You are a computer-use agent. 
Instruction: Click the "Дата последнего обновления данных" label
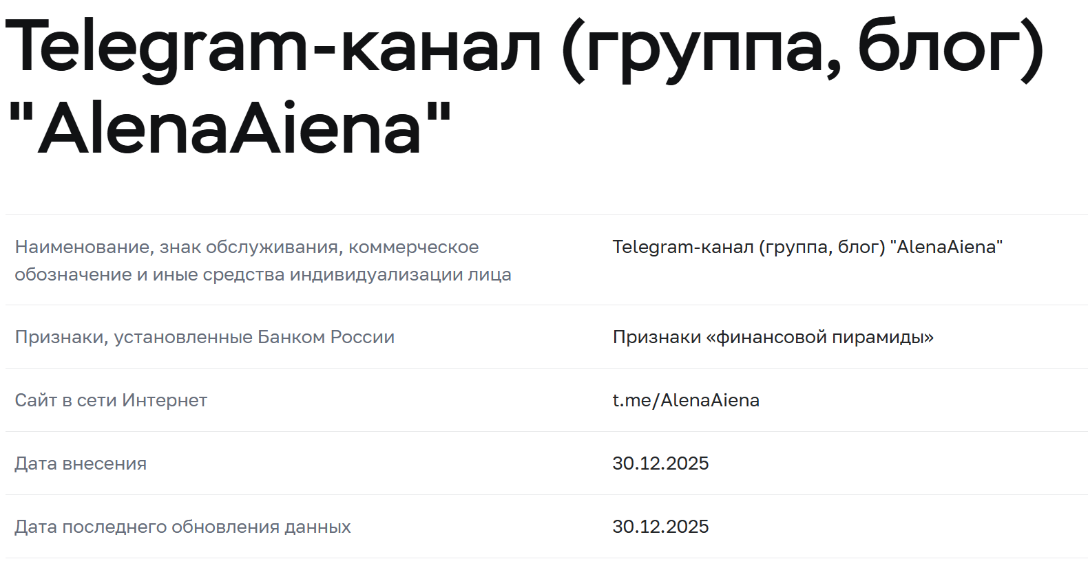(182, 527)
